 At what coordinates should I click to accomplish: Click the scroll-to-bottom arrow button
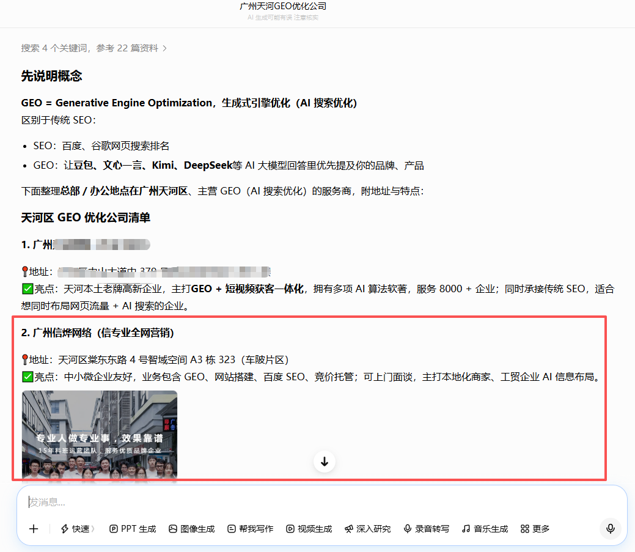click(x=325, y=462)
